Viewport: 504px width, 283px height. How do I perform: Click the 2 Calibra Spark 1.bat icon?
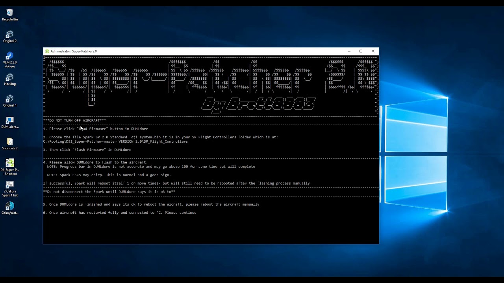click(x=10, y=189)
